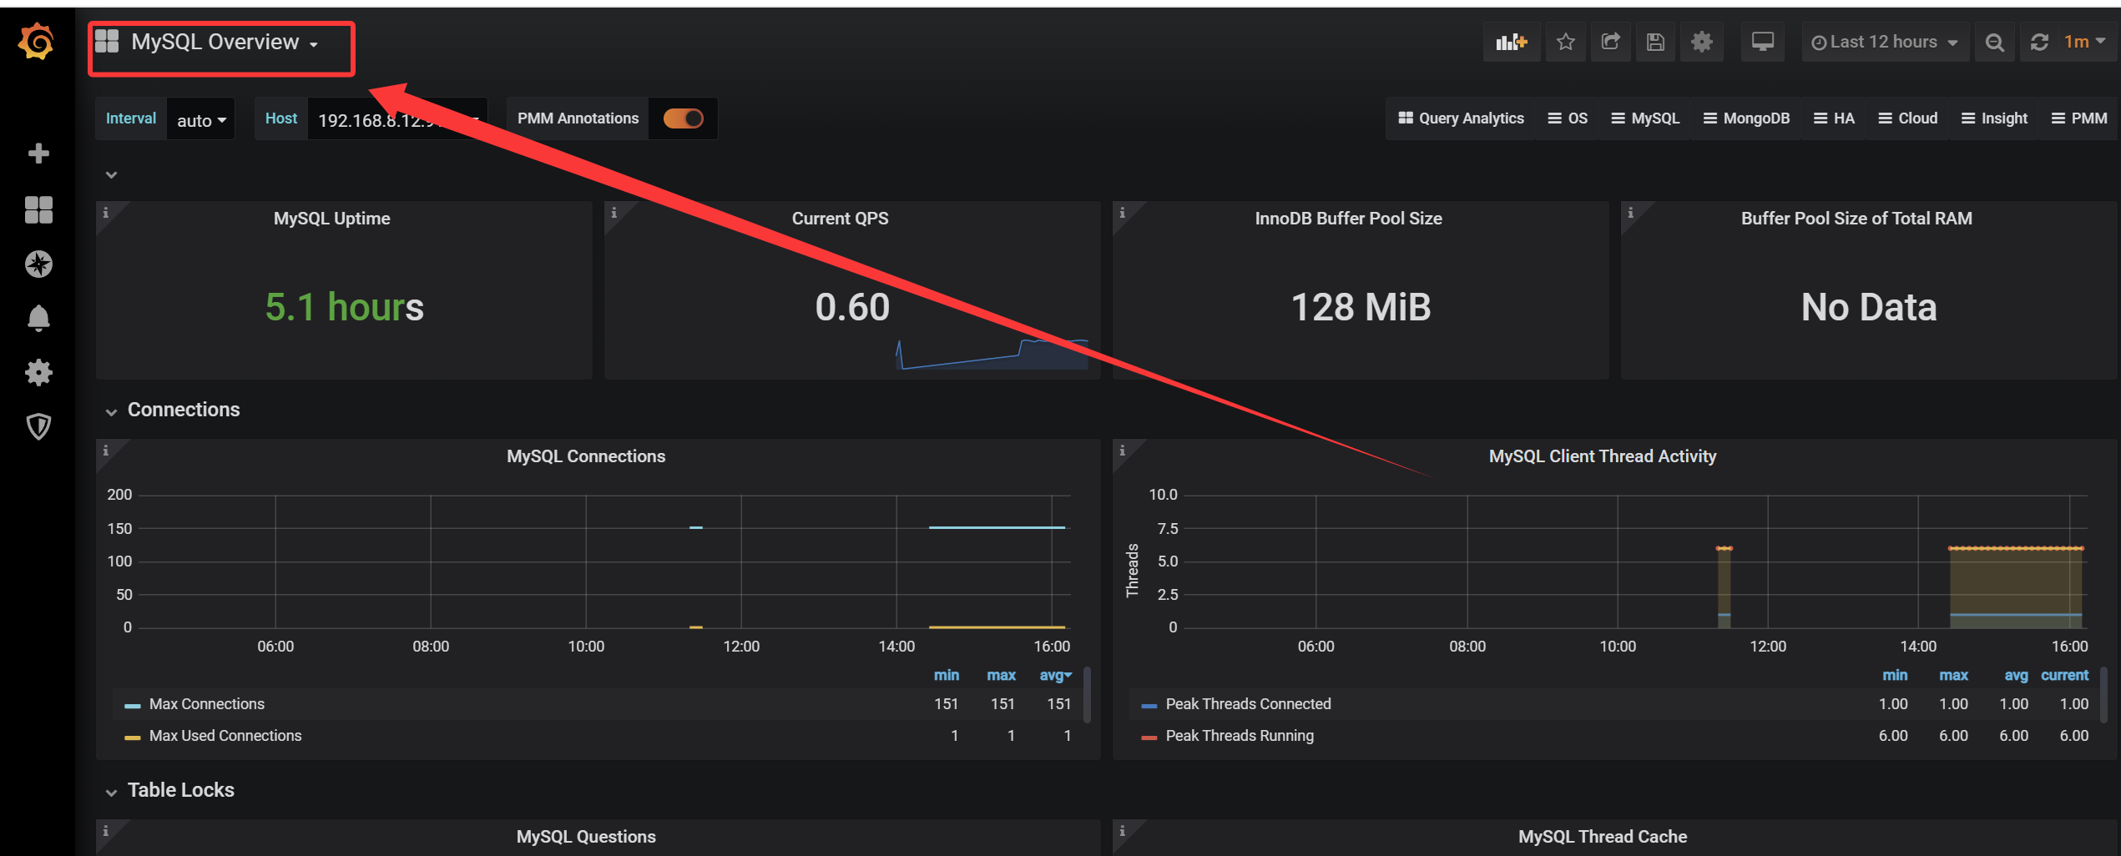The width and height of the screenshot is (2121, 856).
Task: Click the MySQL Questions panel title
Action: [586, 837]
